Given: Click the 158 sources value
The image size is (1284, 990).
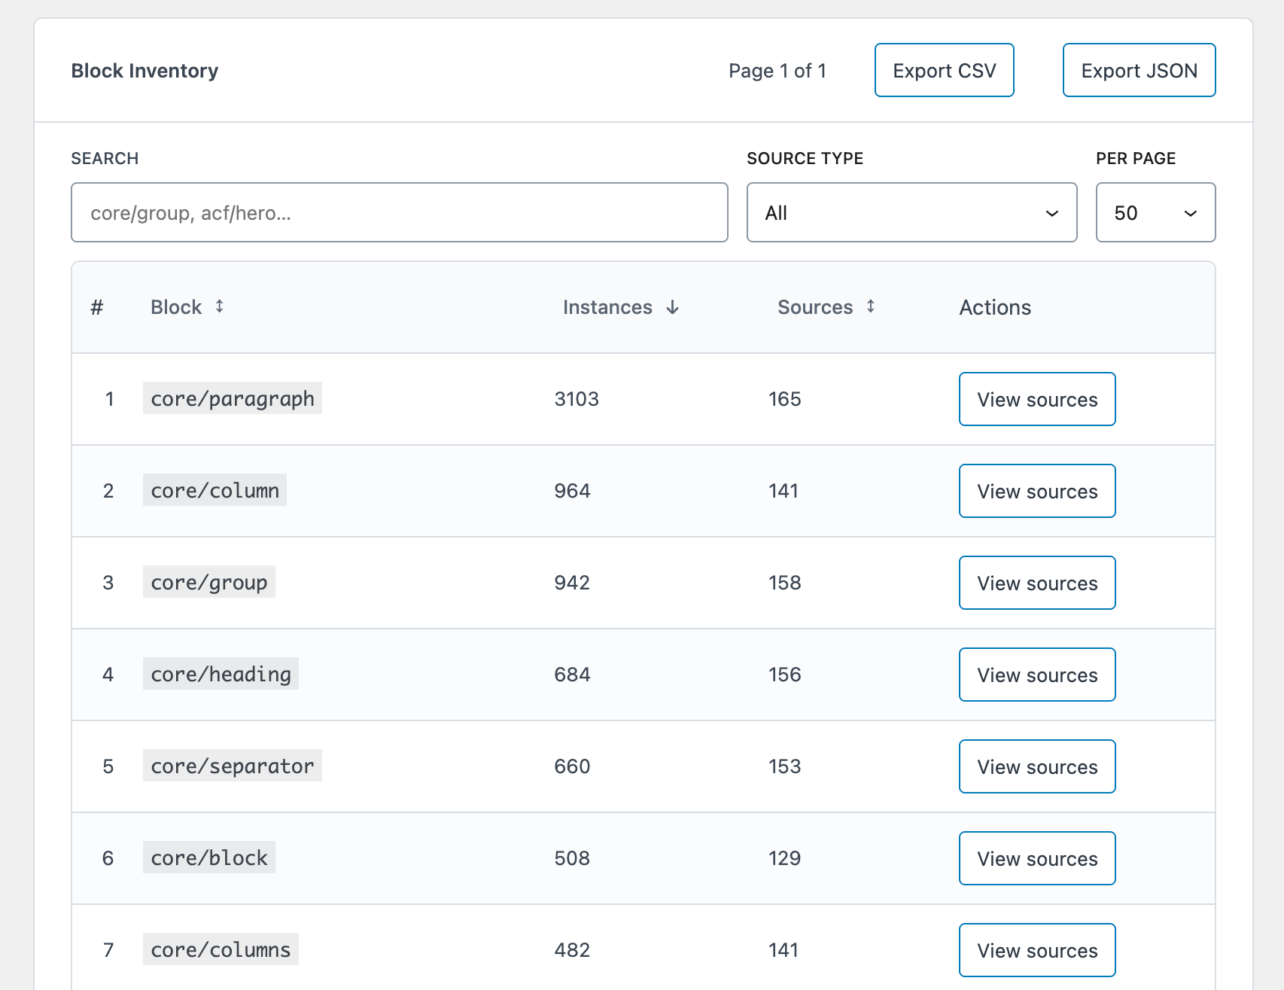Looking at the screenshot, I should (784, 583).
